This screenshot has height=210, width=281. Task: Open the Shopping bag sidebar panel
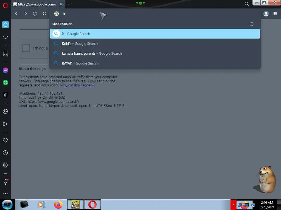pos(5,54)
